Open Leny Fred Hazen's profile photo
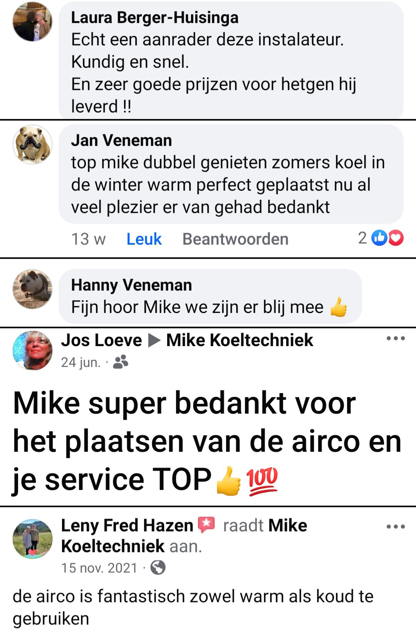 32,538
